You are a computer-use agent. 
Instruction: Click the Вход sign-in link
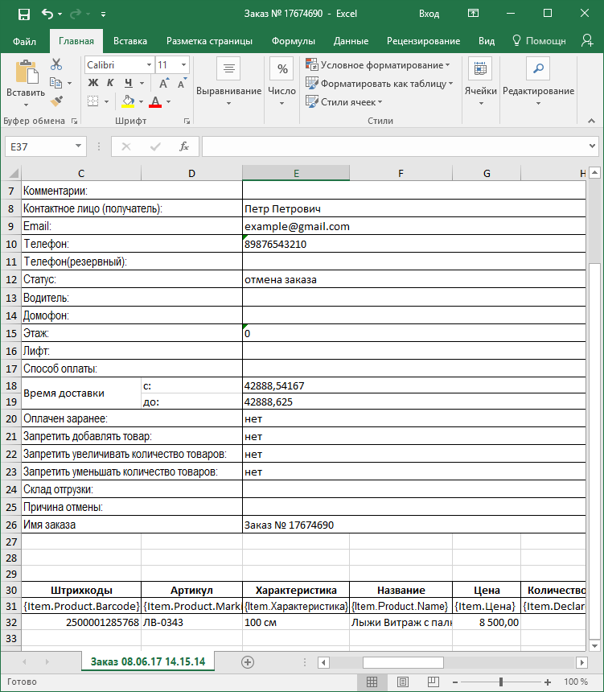pos(429,14)
